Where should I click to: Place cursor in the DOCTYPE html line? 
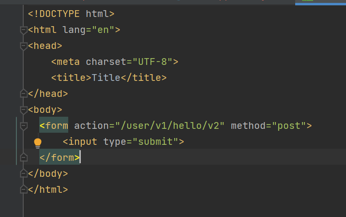[71, 14]
